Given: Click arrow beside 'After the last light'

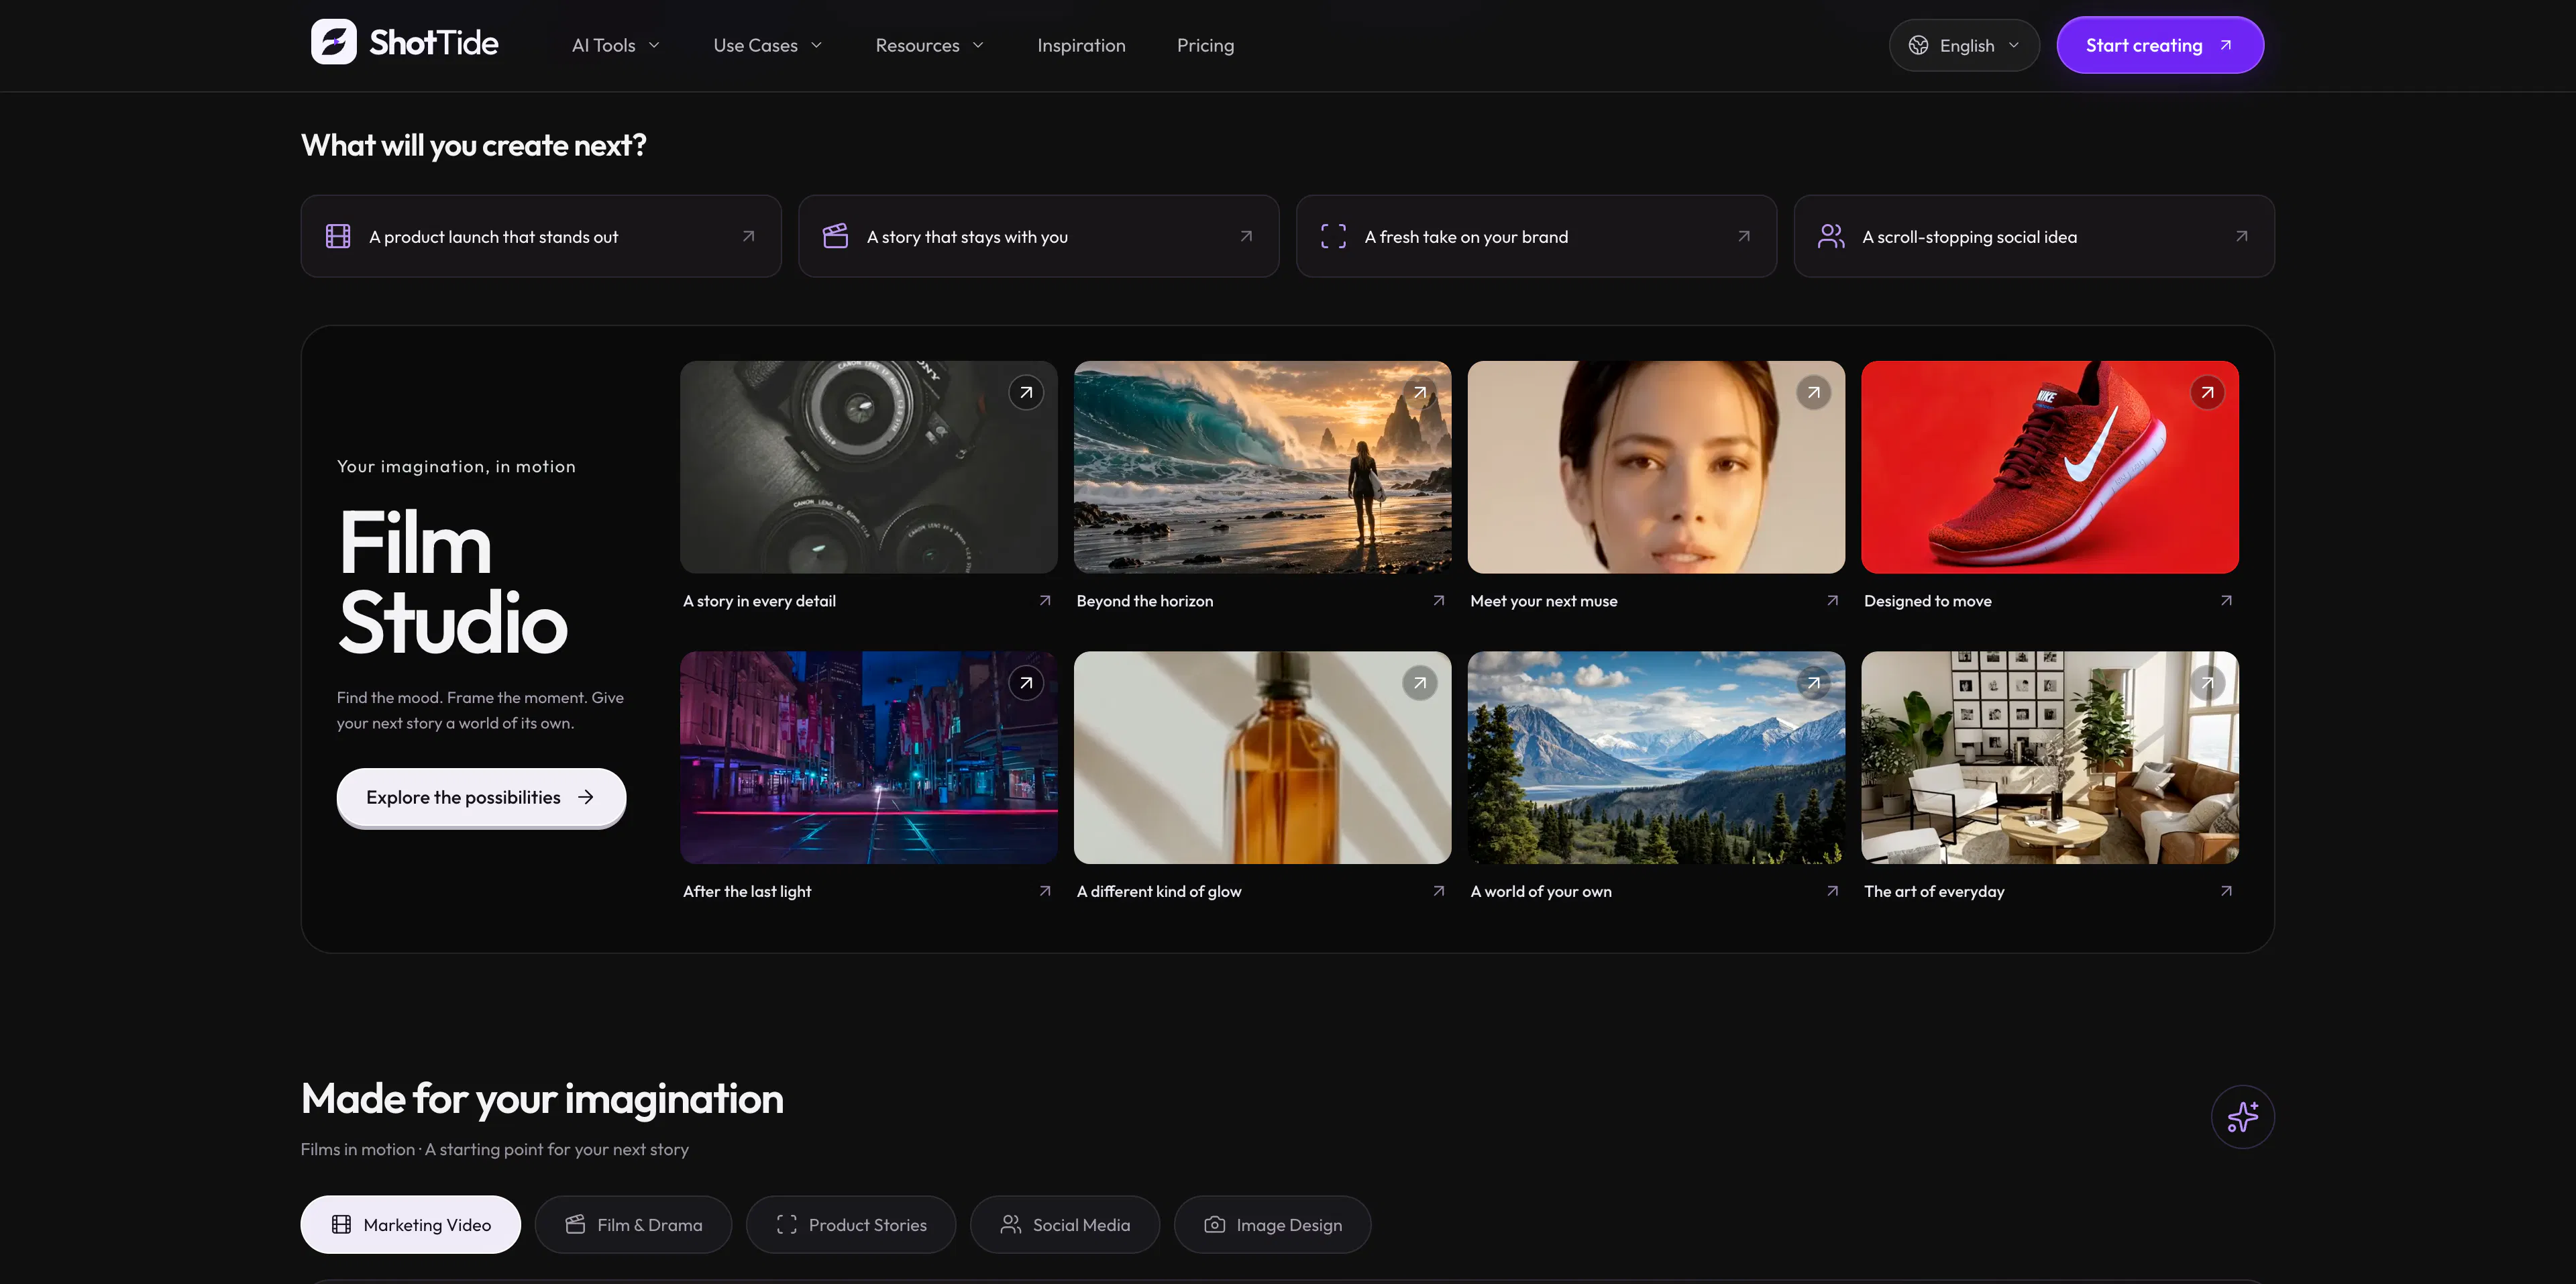Looking at the screenshot, I should (1045, 890).
